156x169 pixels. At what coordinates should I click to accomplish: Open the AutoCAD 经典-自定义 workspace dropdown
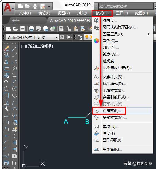coord(32,37)
